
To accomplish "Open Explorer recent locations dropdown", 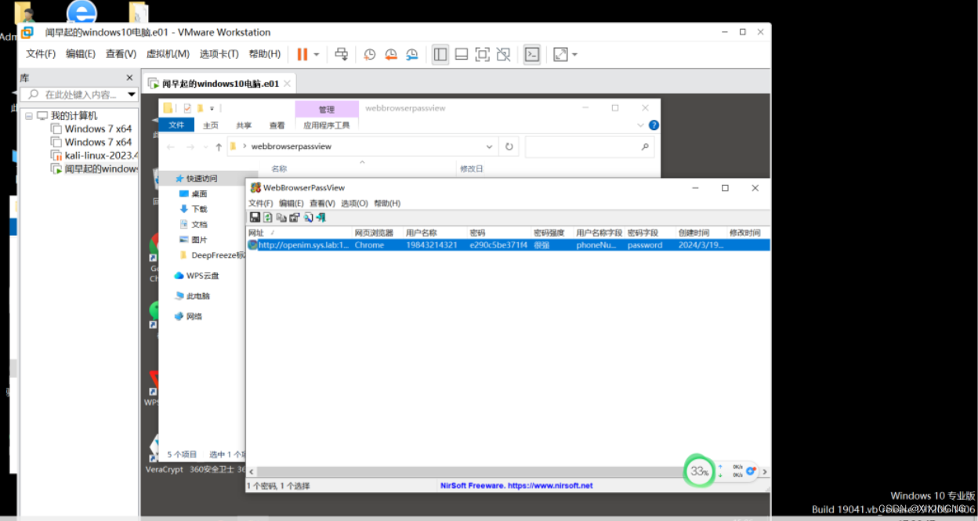I will pos(205,147).
